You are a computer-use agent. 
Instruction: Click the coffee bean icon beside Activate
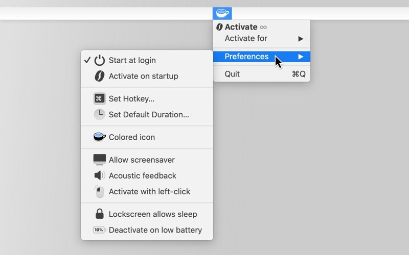219,27
